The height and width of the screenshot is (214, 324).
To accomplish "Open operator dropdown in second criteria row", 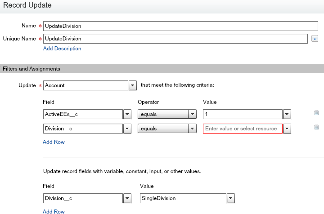I will (x=193, y=129).
